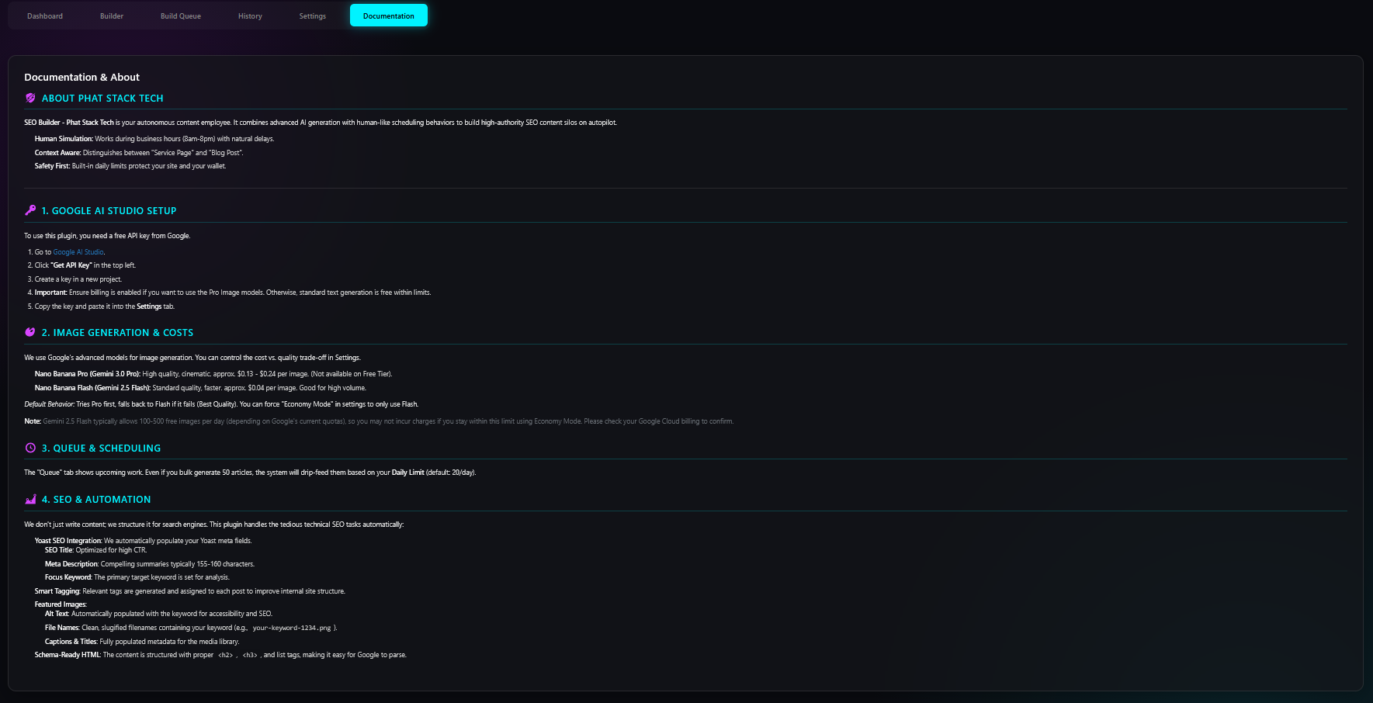The width and height of the screenshot is (1373, 703).
Task: Click the clock icon beside Queue & Scheduling
Action: [x=30, y=448]
